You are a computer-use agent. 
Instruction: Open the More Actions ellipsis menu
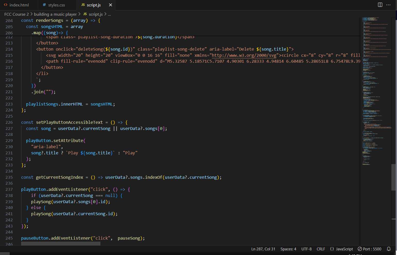[389, 5]
